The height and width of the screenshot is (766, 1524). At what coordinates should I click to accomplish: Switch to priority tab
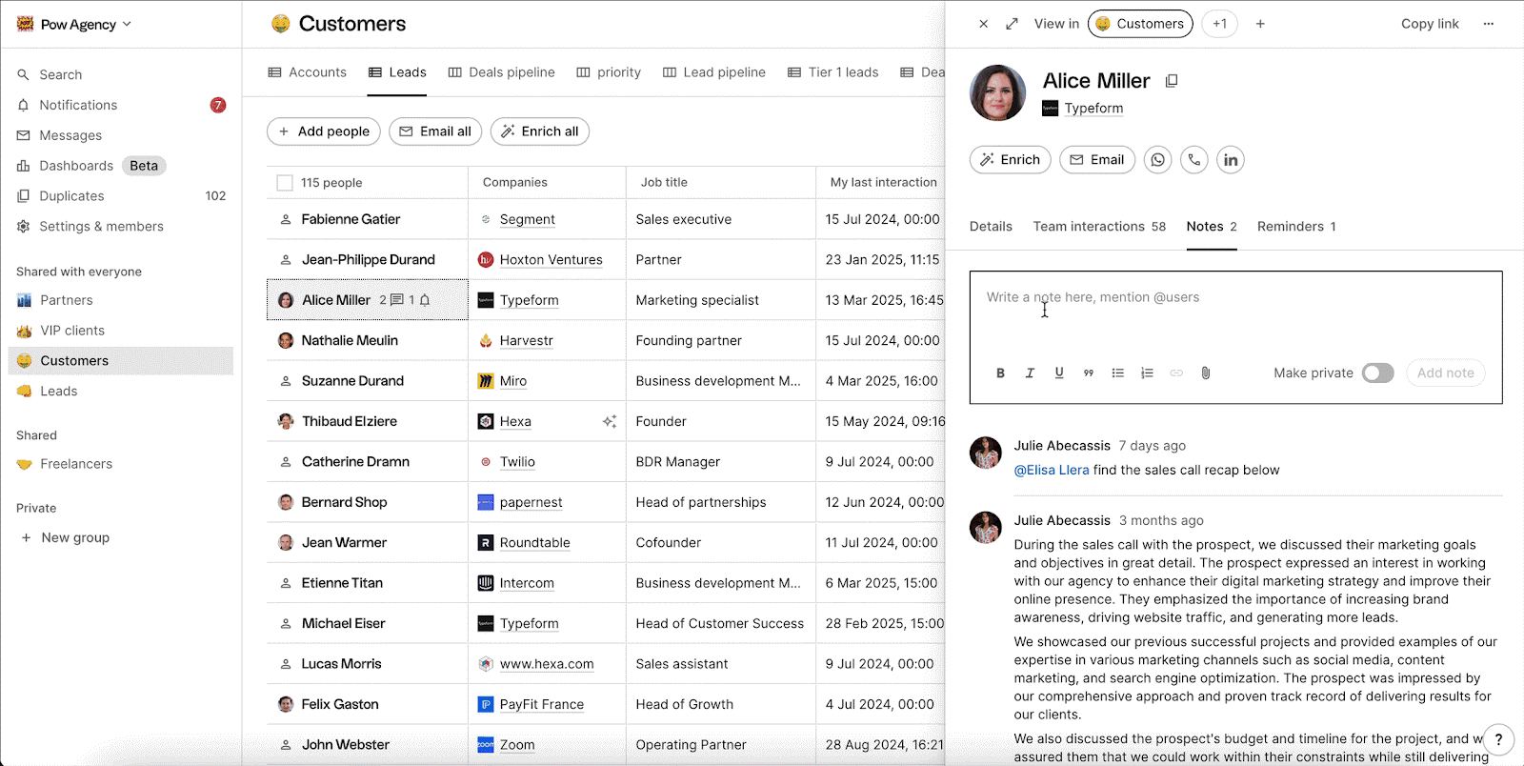pyautogui.click(x=609, y=72)
